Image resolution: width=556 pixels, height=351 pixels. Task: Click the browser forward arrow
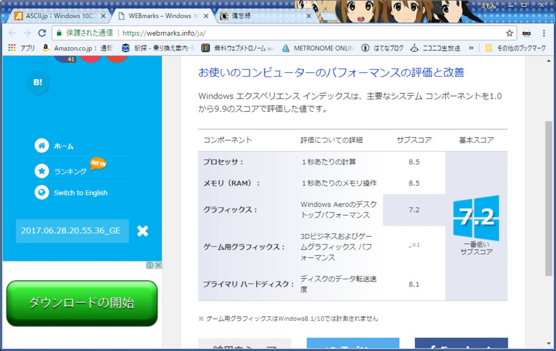[27, 33]
